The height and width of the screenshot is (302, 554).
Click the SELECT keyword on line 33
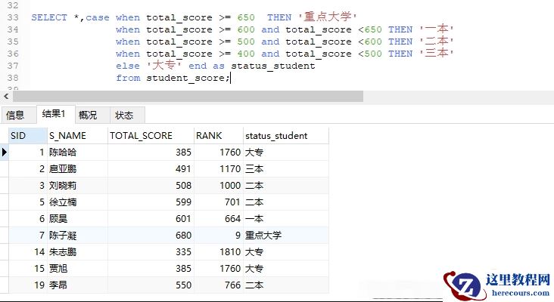[49, 17]
